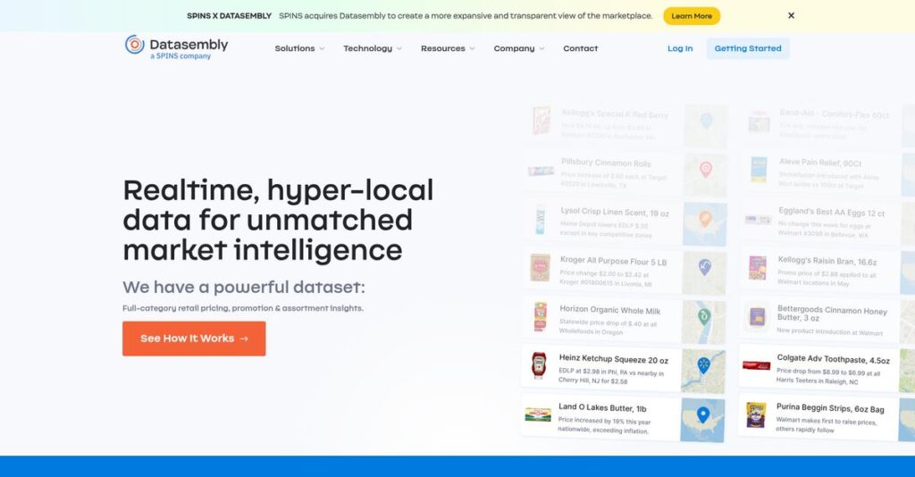The image size is (915, 477).
Task: Click the Bettergoods Cinnamon Honey Butter image
Action: (757, 317)
